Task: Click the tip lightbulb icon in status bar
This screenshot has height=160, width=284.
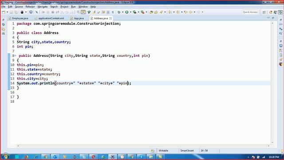Action: pyautogui.click(x=282, y=151)
